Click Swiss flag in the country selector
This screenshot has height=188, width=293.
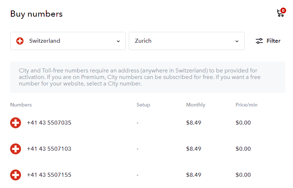(x=20, y=41)
